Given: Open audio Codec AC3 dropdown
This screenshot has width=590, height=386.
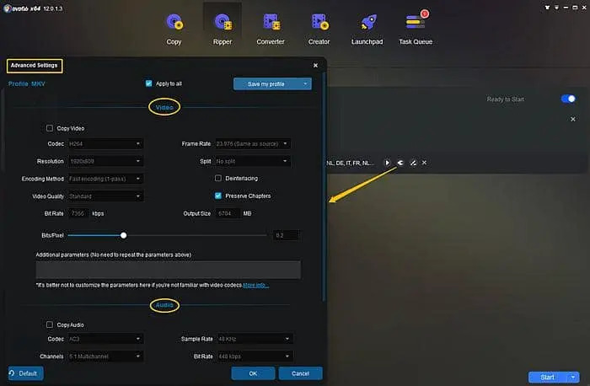Looking at the screenshot, I should [105, 339].
